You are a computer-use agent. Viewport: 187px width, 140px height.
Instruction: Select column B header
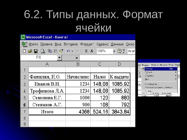[78, 64]
